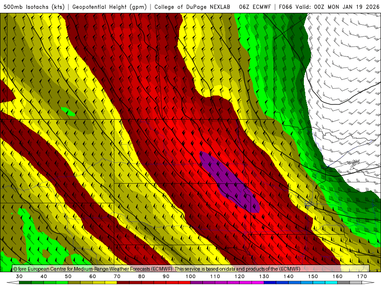Click the bright red swatch just before 100
This screenshot has height=285, width=381.
184,283
